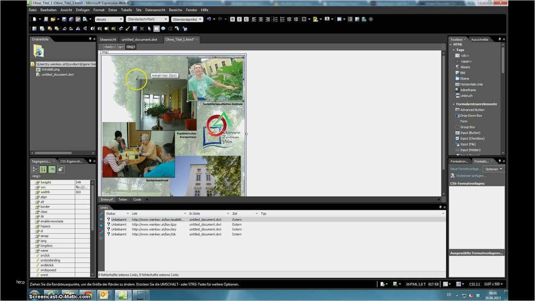Collapse the Formularsteuerelemente section
535x301 pixels.
[x=454, y=104]
